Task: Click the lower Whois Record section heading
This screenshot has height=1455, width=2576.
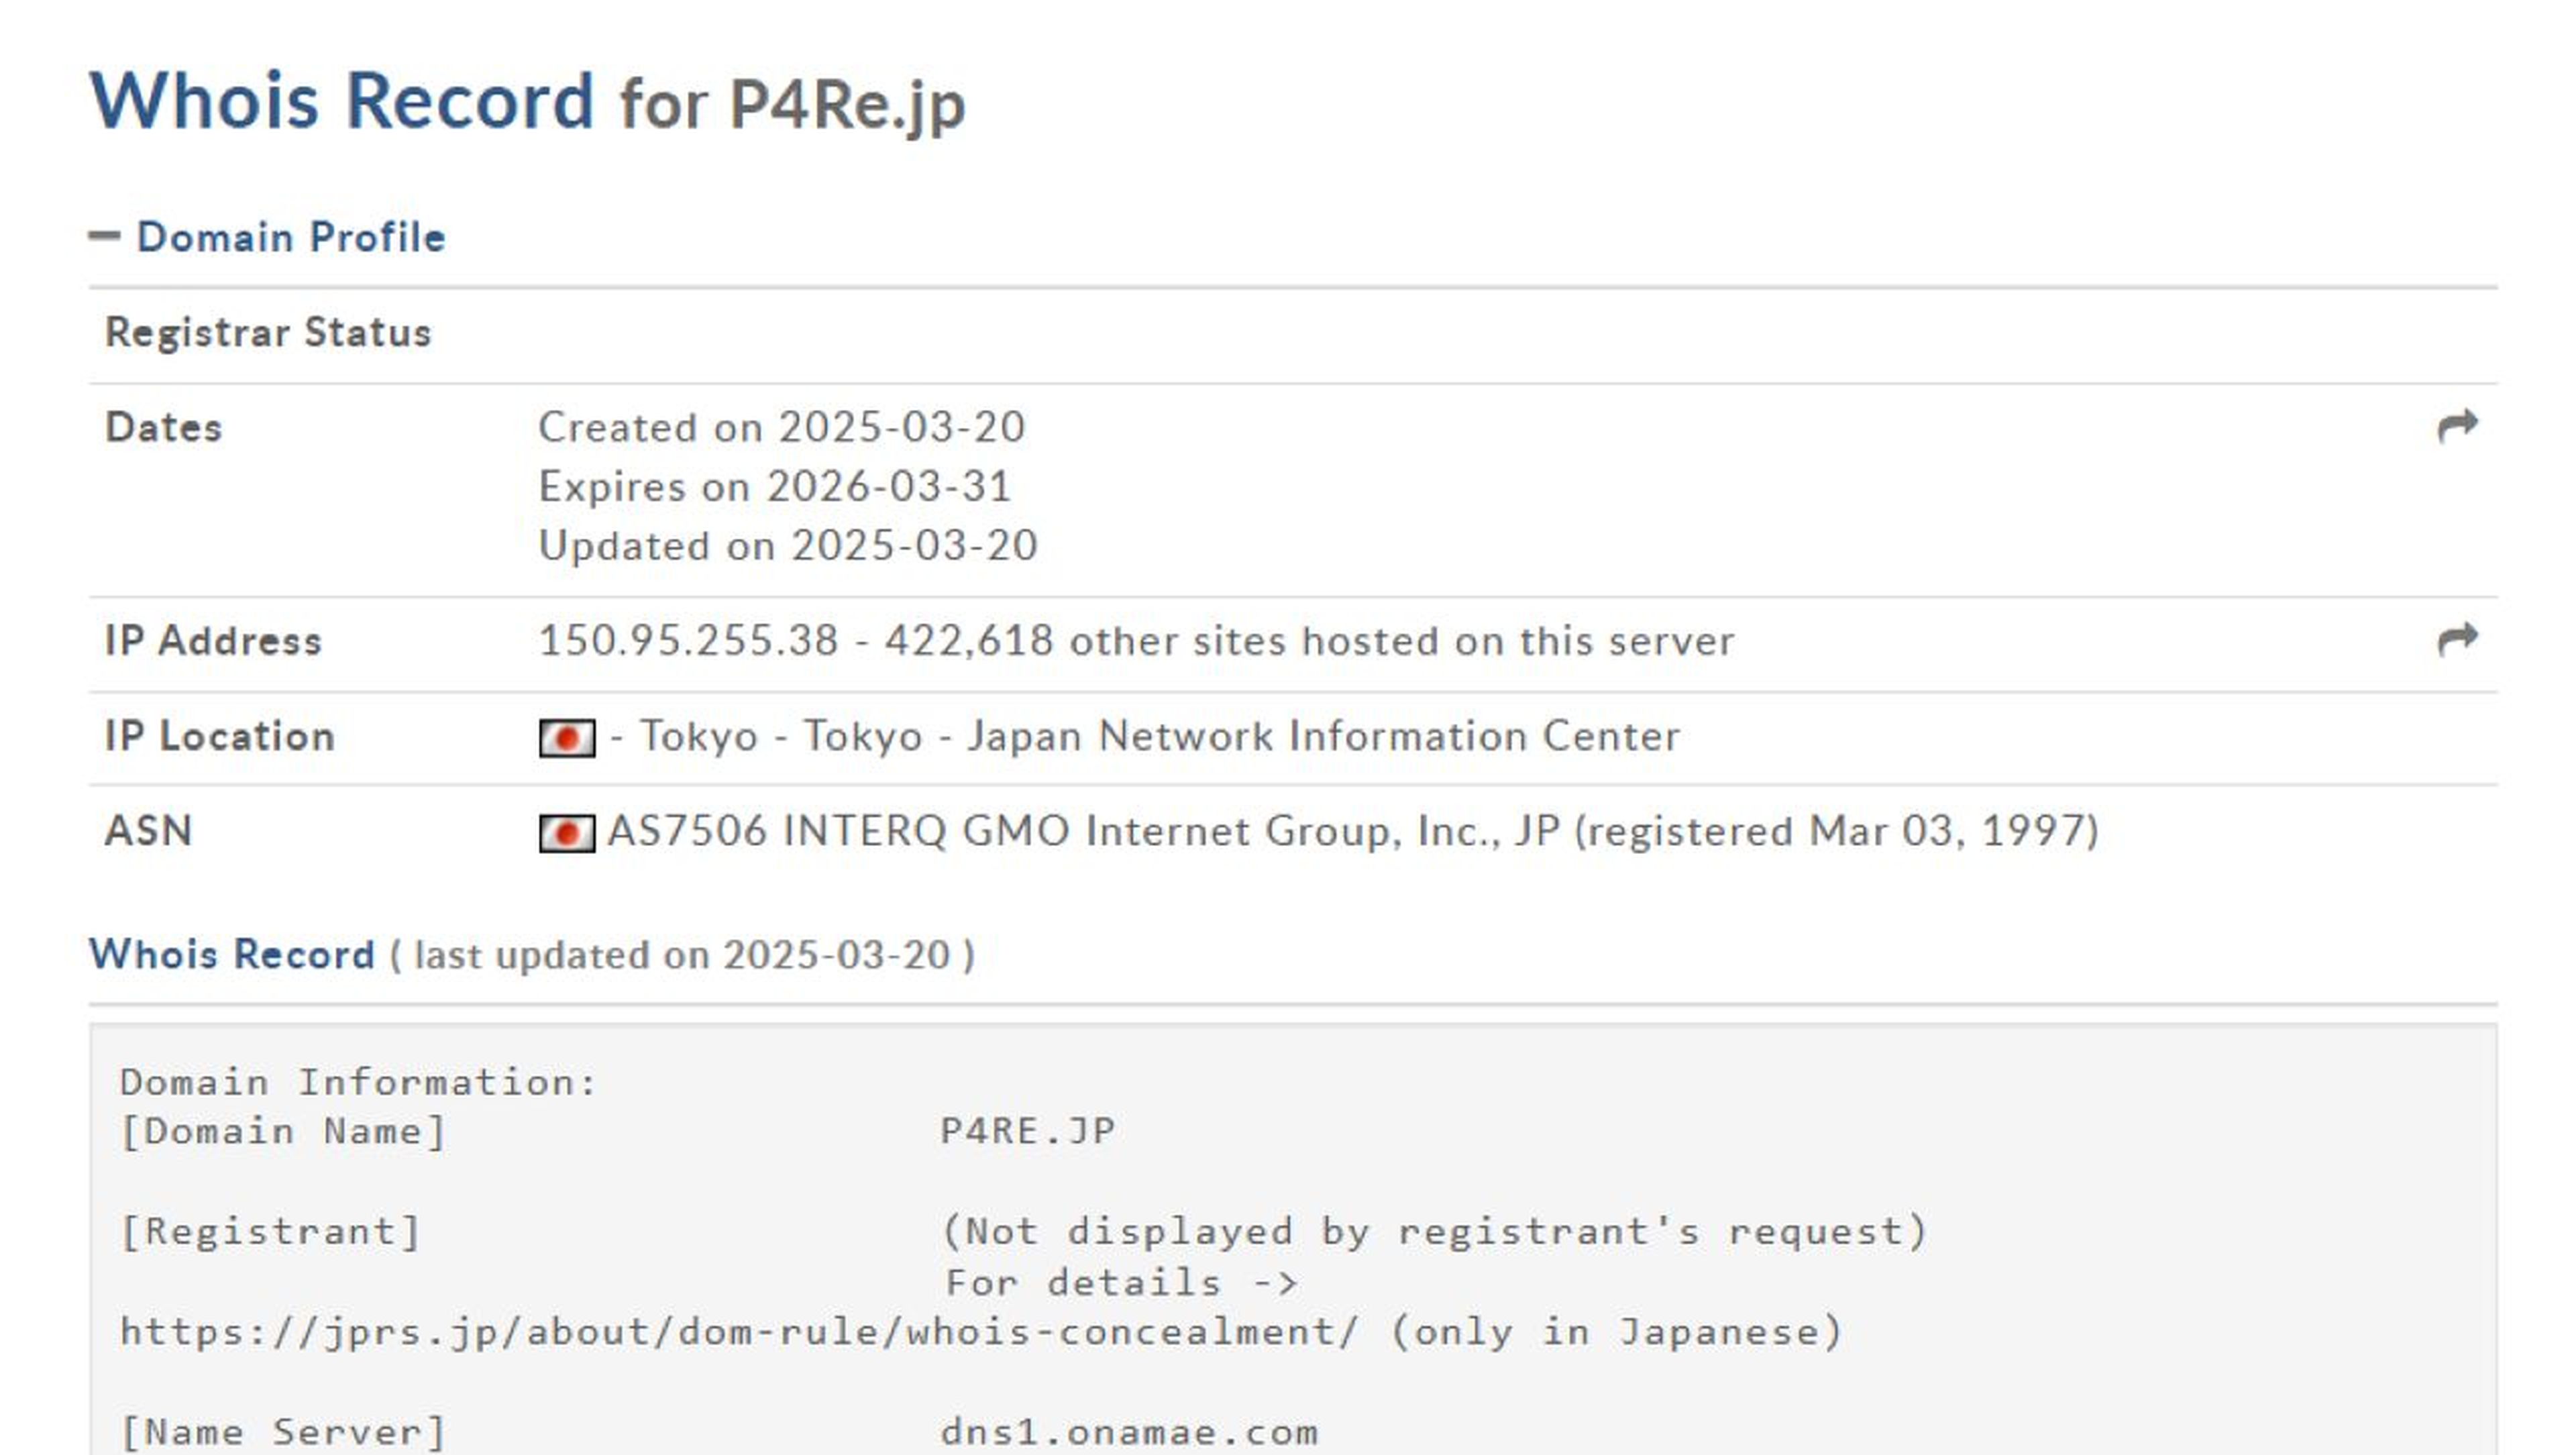Action: click(232, 954)
